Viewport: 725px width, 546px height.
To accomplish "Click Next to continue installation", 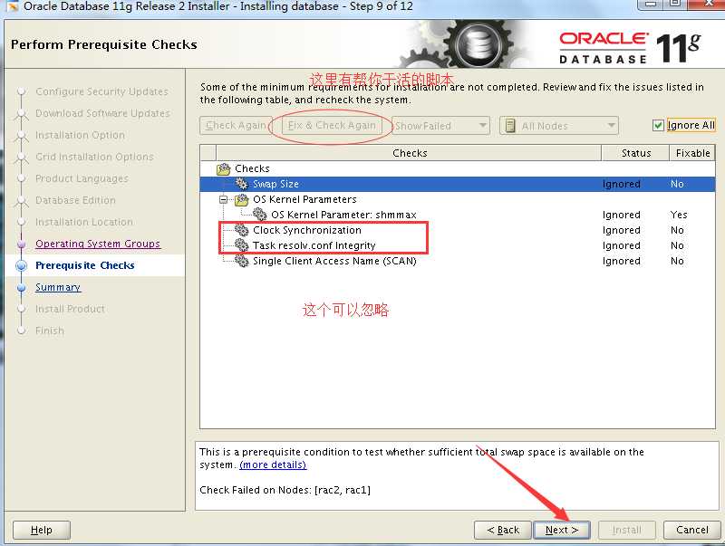I will coord(562,530).
